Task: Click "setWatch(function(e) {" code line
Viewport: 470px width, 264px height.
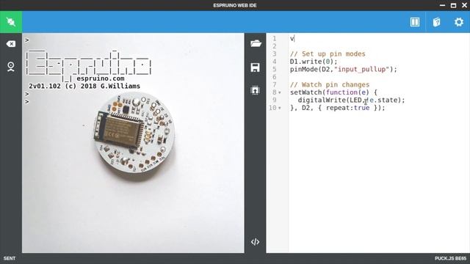Action: (x=333, y=92)
